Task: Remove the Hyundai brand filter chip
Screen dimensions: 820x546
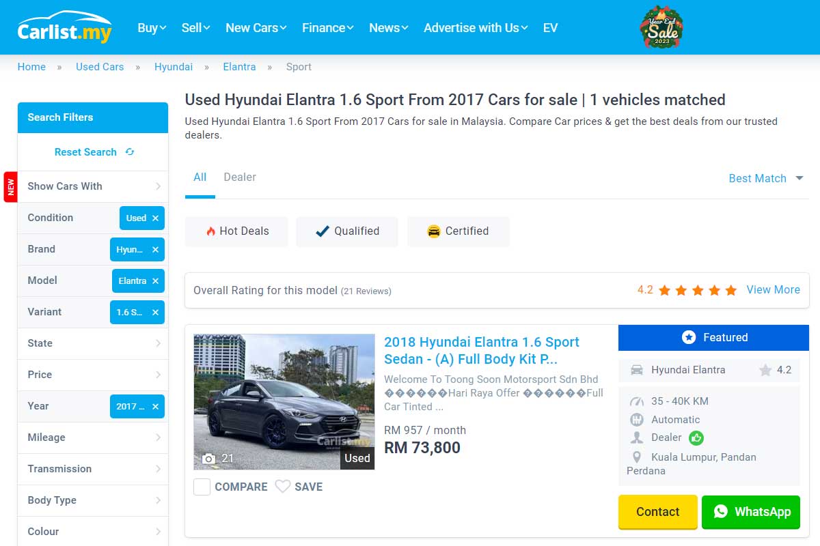Action: 155,250
